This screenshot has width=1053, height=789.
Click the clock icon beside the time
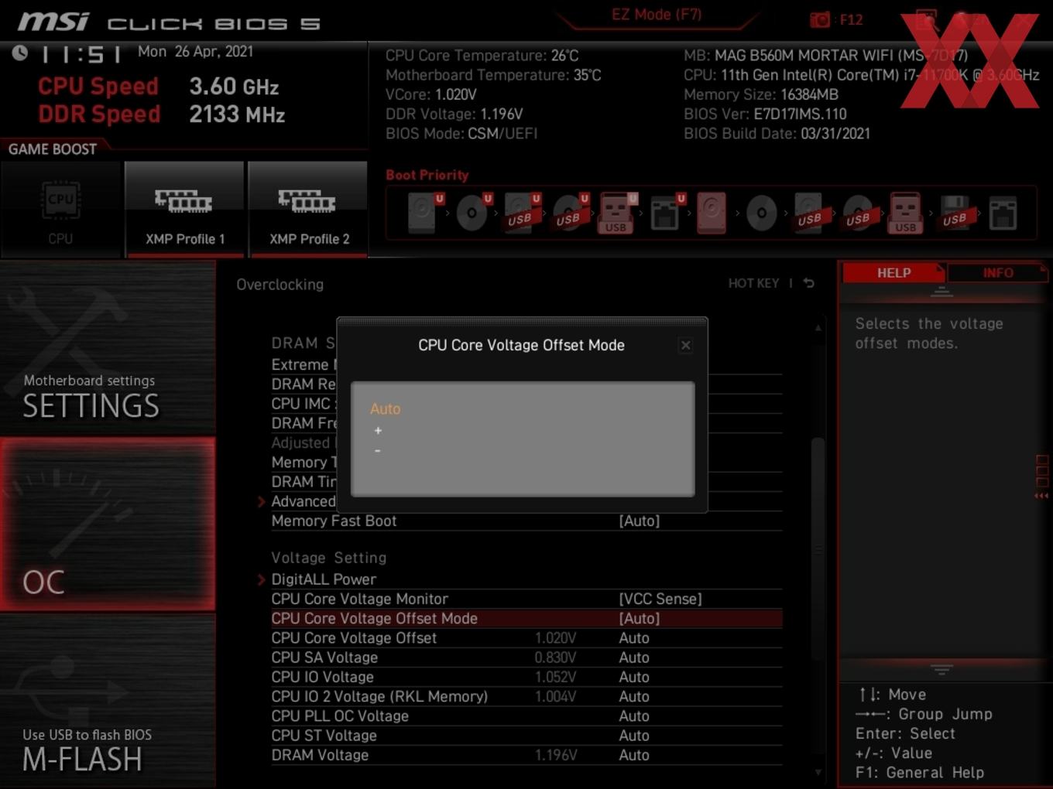click(x=20, y=53)
